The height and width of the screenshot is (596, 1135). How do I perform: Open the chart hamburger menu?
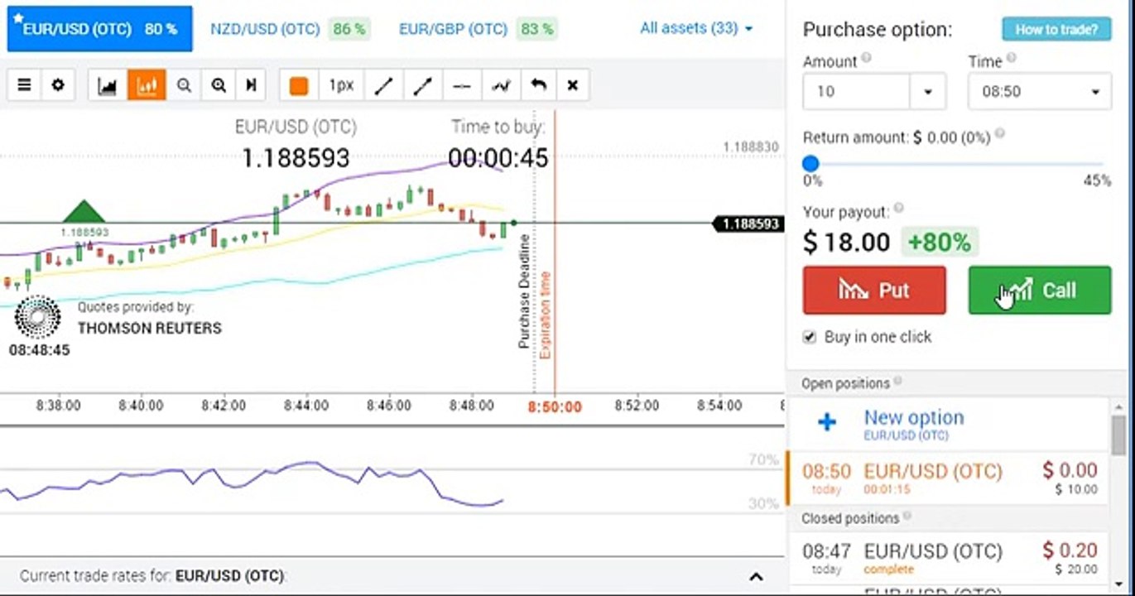coord(24,84)
